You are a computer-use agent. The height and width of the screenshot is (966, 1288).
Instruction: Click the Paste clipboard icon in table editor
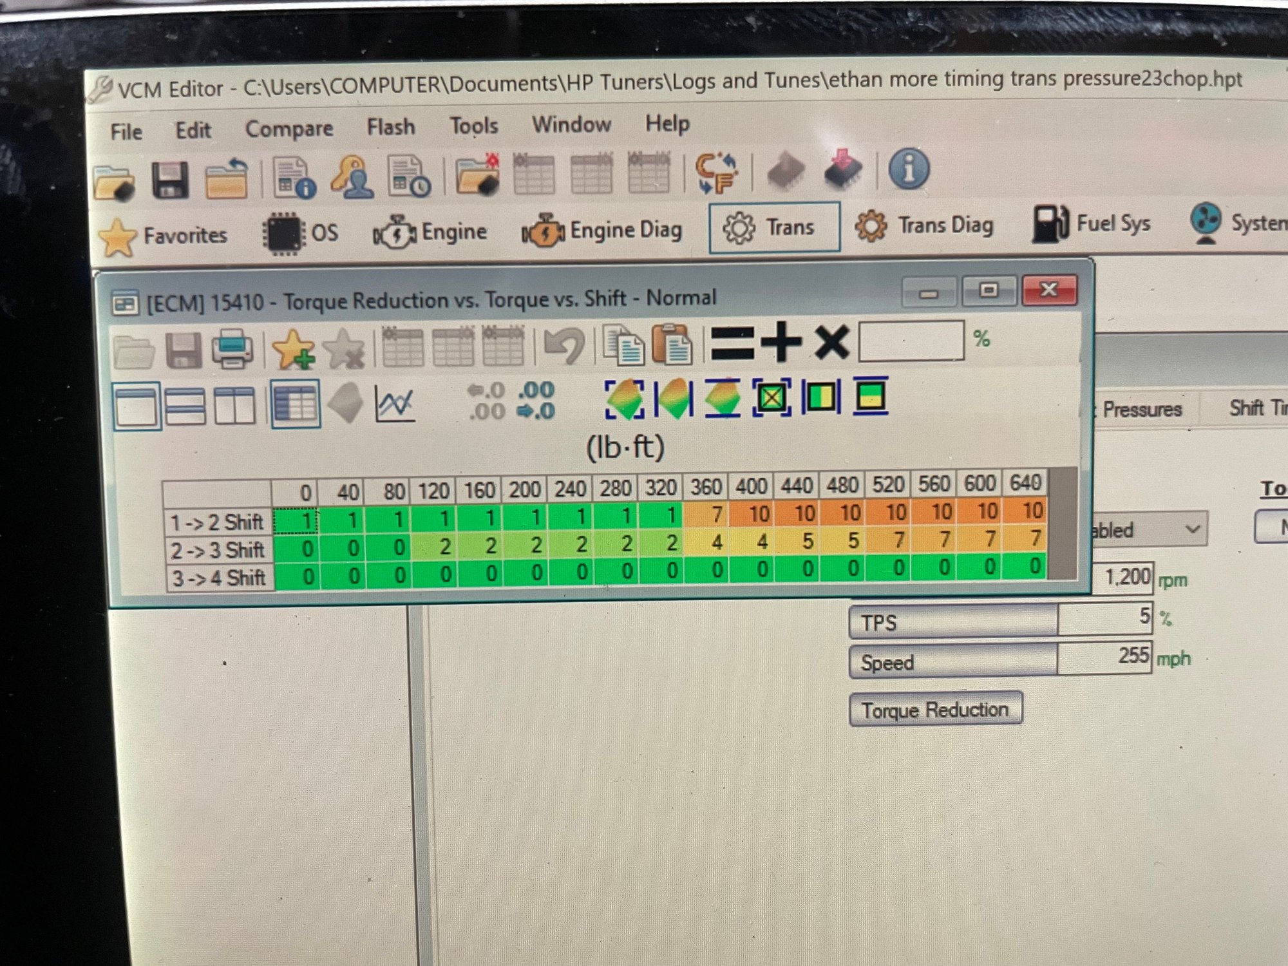pyautogui.click(x=672, y=345)
